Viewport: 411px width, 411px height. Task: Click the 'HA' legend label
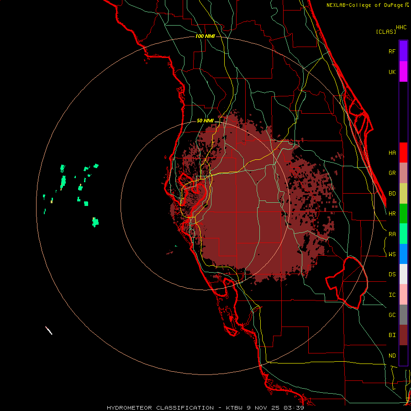click(x=392, y=153)
